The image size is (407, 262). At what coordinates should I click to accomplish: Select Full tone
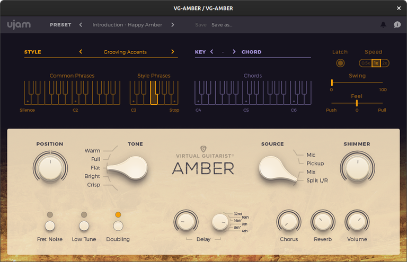(95, 159)
